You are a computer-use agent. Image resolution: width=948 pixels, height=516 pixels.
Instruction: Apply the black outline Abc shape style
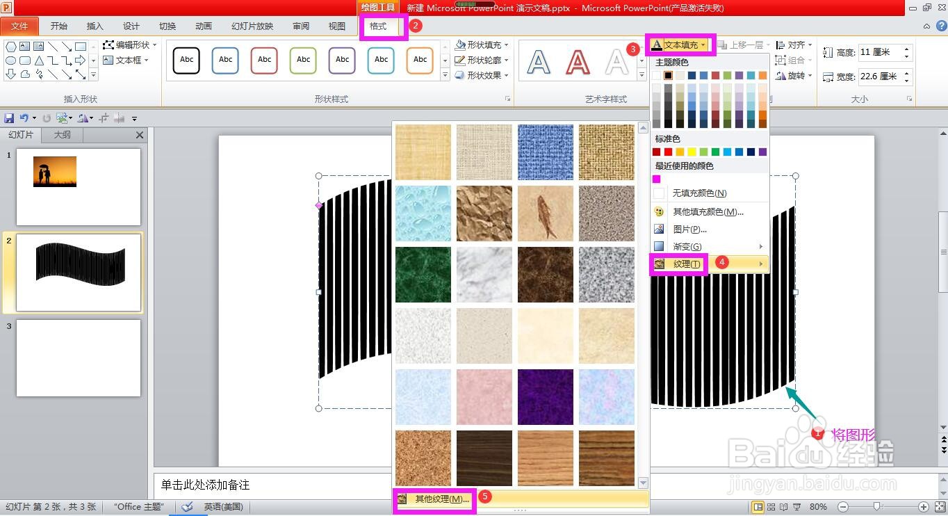coord(186,60)
